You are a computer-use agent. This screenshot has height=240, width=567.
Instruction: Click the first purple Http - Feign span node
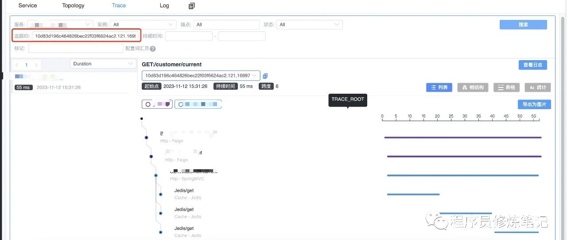pyautogui.click(x=146, y=137)
